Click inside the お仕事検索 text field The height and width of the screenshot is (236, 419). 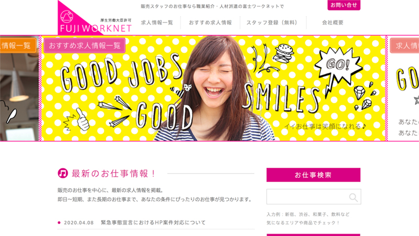tap(314, 197)
